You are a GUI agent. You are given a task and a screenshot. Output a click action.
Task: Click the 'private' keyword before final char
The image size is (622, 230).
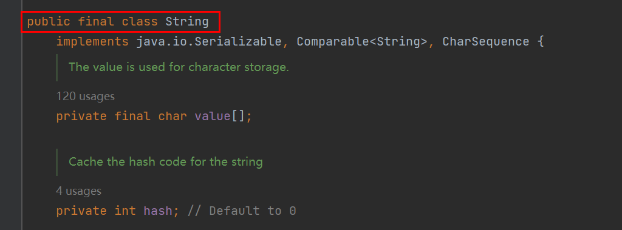click(x=81, y=116)
